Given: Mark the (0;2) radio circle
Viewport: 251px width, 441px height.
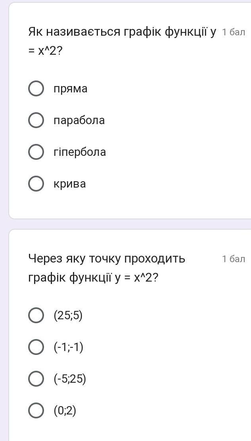Looking at the screenshot, I should click(x=36, y=410).
